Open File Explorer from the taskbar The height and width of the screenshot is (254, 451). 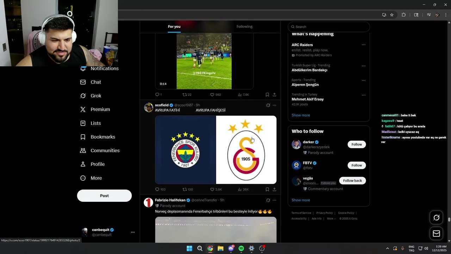coord(221,248)
